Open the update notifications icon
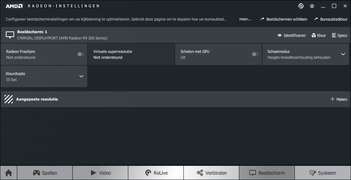The height and width of the screenshot is (180, 351). [301, 6]
